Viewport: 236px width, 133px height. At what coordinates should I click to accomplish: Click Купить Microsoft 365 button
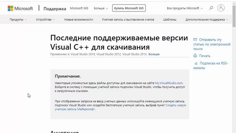129,8
